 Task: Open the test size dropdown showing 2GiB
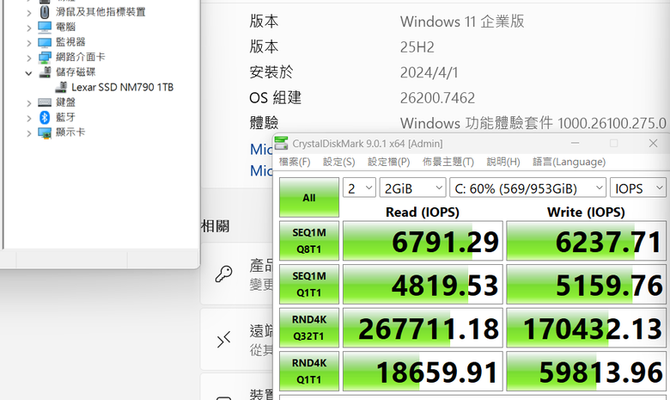pos(413,188)
